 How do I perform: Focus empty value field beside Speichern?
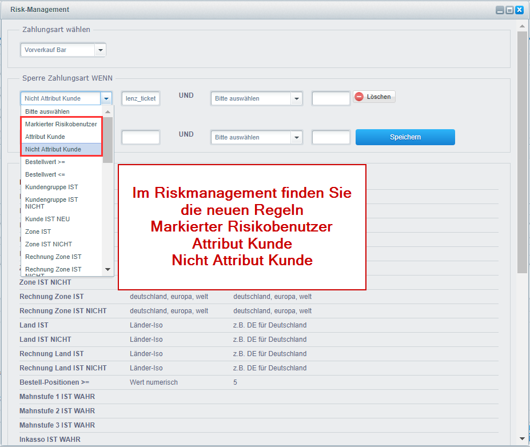coord(331,138)
